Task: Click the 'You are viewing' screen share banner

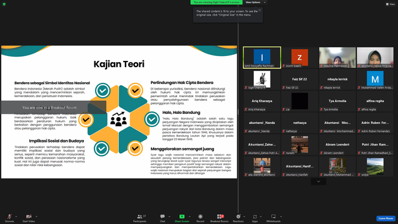Action: click(216, 2)
